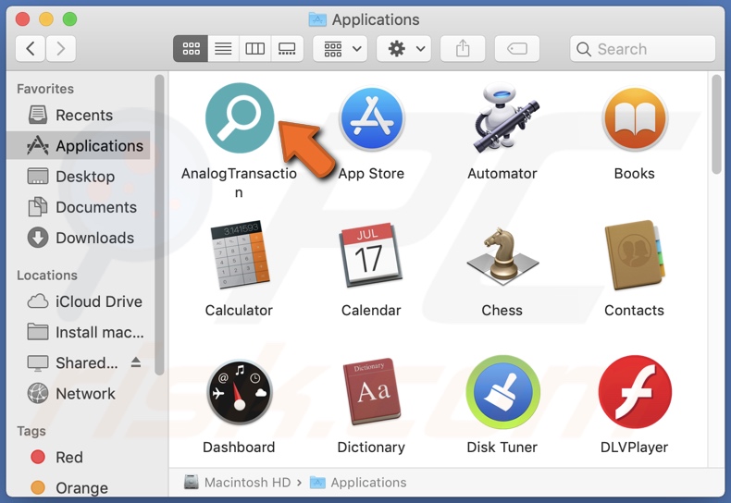Open the App Store icon
The height and width of the screenshot is (503, 731).
[371, 118]
